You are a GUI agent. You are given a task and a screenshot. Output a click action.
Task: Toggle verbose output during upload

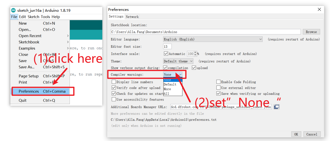coord(194,68)
